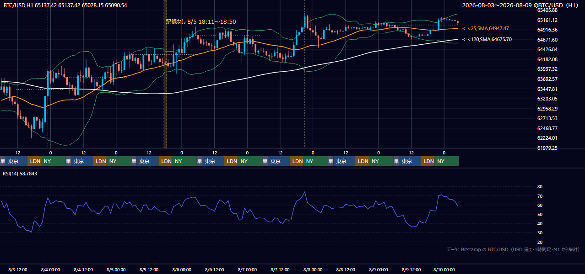Select the 8/6 12:00 date label
585x274 pixels.
(214, 270)
